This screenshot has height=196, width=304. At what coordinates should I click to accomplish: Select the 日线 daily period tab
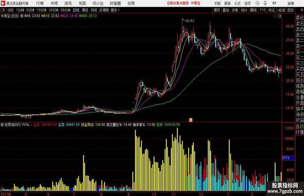(76, 10)
